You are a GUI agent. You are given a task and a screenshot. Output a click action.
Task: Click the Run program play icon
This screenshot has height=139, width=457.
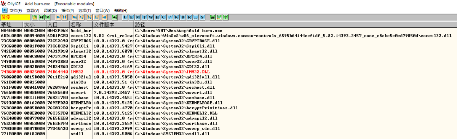[58, 17]
